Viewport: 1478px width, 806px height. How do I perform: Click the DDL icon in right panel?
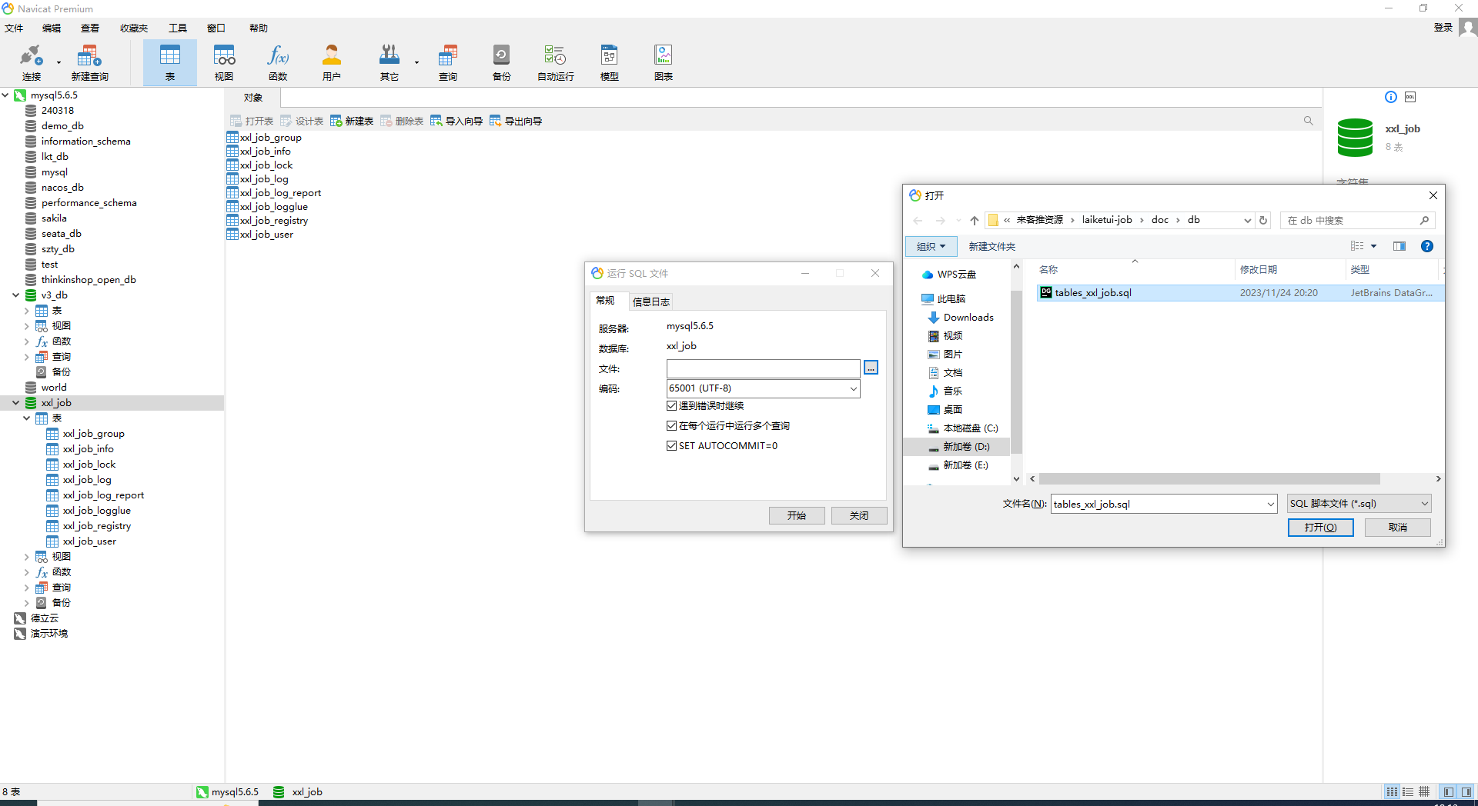(x=1410, y=97)
